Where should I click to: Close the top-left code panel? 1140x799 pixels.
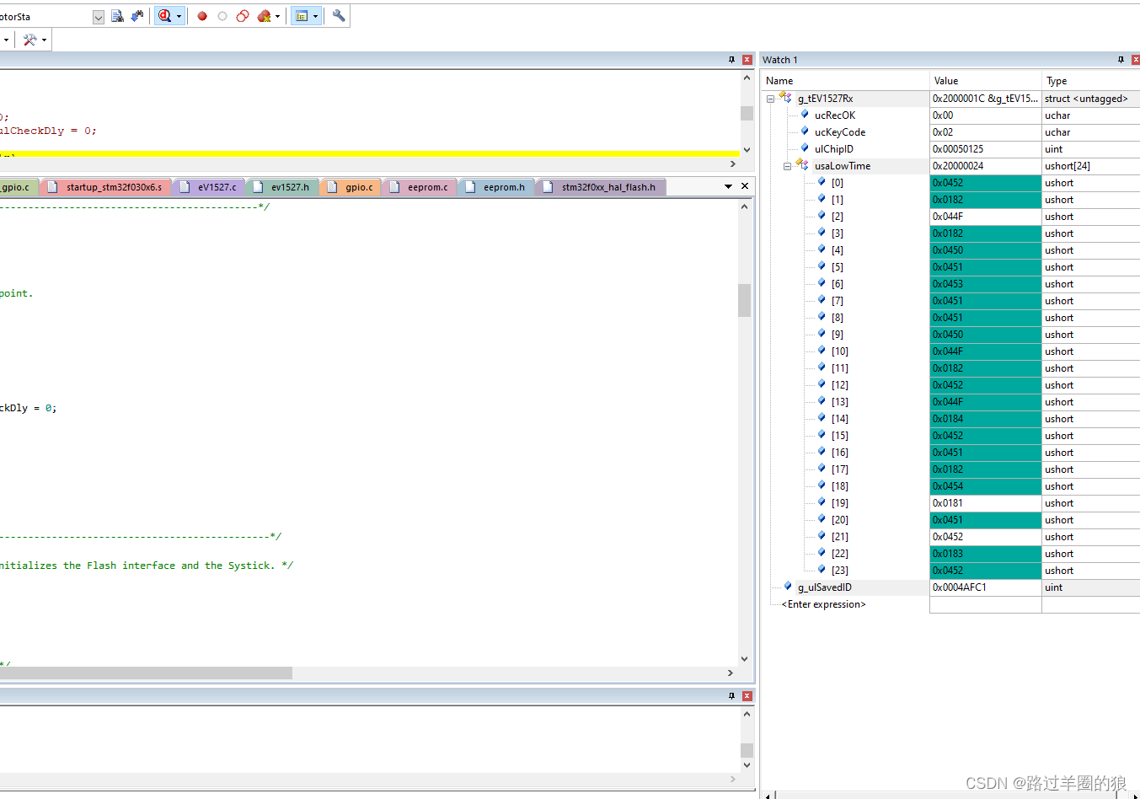pyautogui.click(x=747, y=60)
